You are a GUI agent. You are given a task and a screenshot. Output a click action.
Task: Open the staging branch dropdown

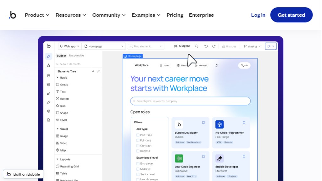point(252,47)
